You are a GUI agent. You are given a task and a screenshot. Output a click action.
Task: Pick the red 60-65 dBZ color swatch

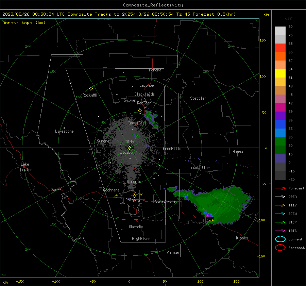[280, 48]
